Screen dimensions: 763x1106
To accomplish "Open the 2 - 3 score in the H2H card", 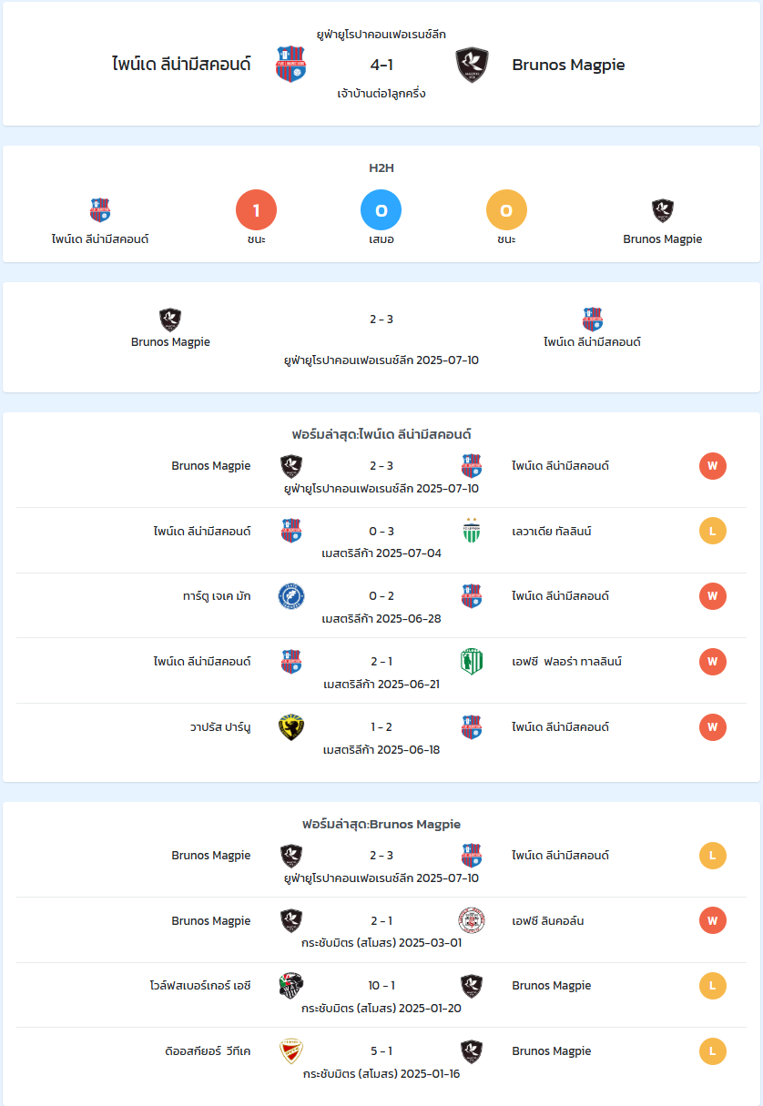I will 381,320.
